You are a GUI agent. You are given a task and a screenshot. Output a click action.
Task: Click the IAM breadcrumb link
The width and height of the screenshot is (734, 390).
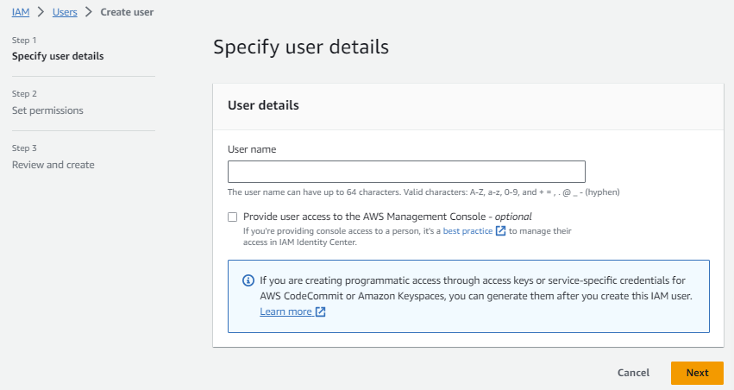21,12
